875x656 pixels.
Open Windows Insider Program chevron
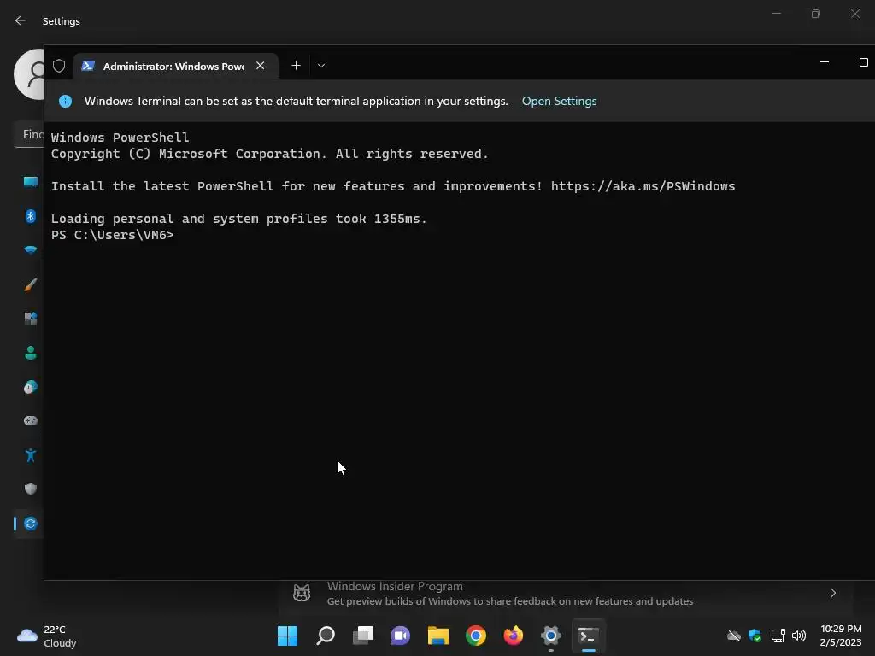(x=832, y=593)
